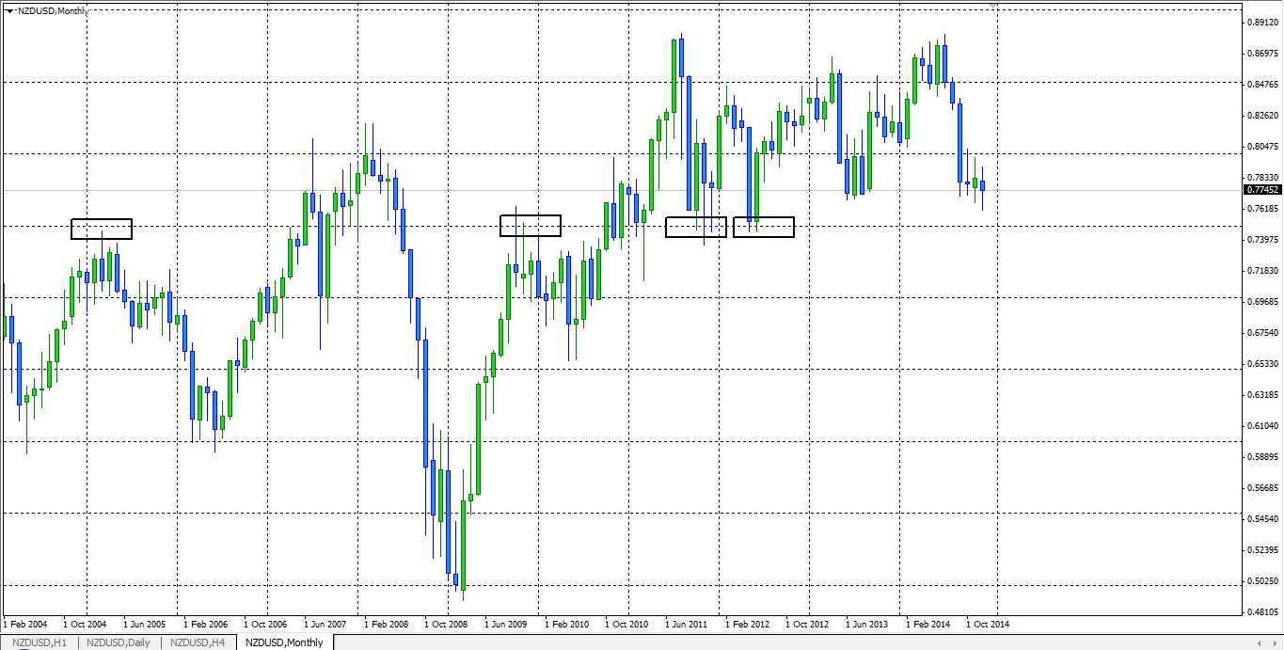This screenshot has width=1284, height=650.
Task: Click the 1 Feb 2014 date label
Action: click(x=927, y=624)
